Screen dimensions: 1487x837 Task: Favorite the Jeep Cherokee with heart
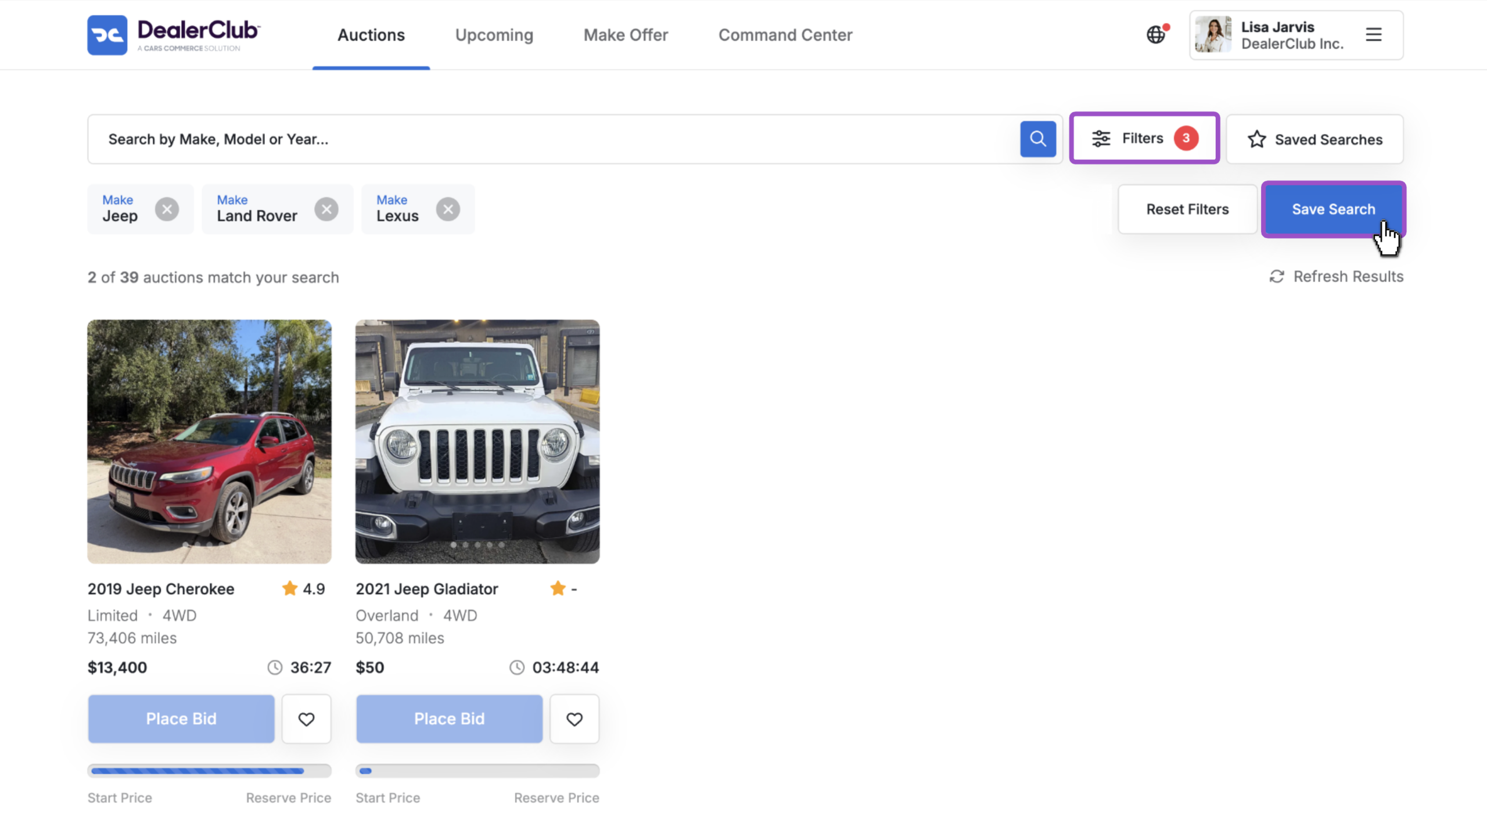[x=306, y=719]
